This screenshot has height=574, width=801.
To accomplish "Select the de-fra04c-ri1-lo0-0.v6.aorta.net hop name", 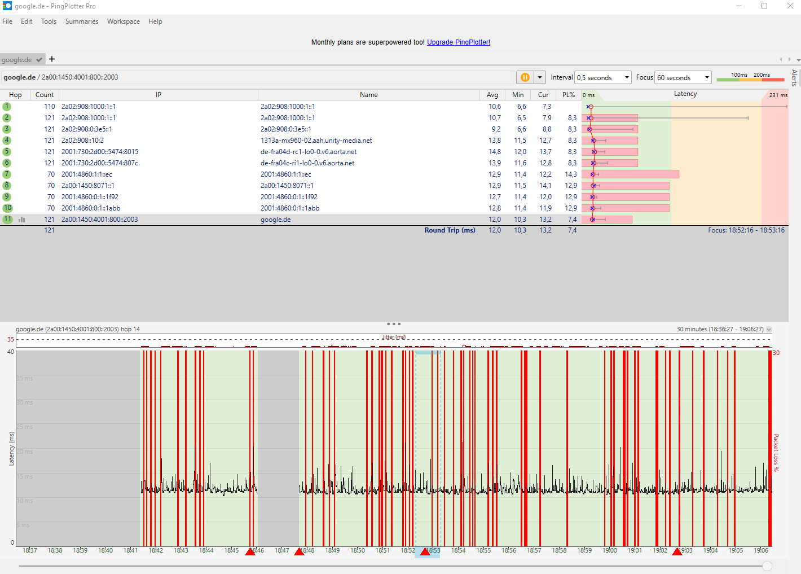I will tap(307, 163).
